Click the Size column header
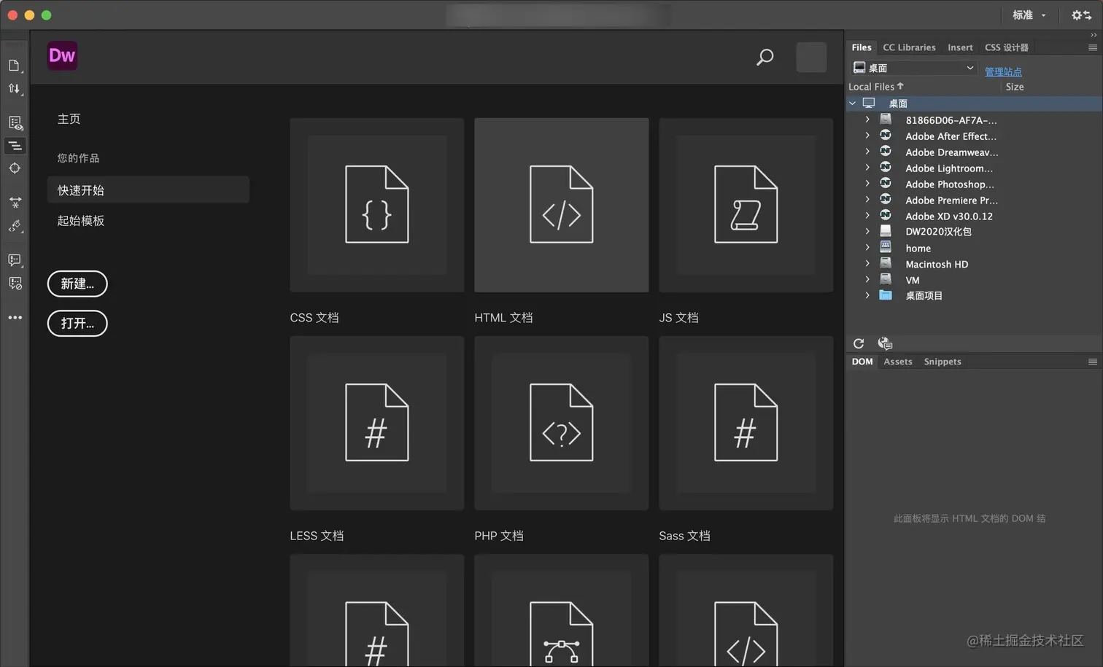 (x=1015, y=87)
